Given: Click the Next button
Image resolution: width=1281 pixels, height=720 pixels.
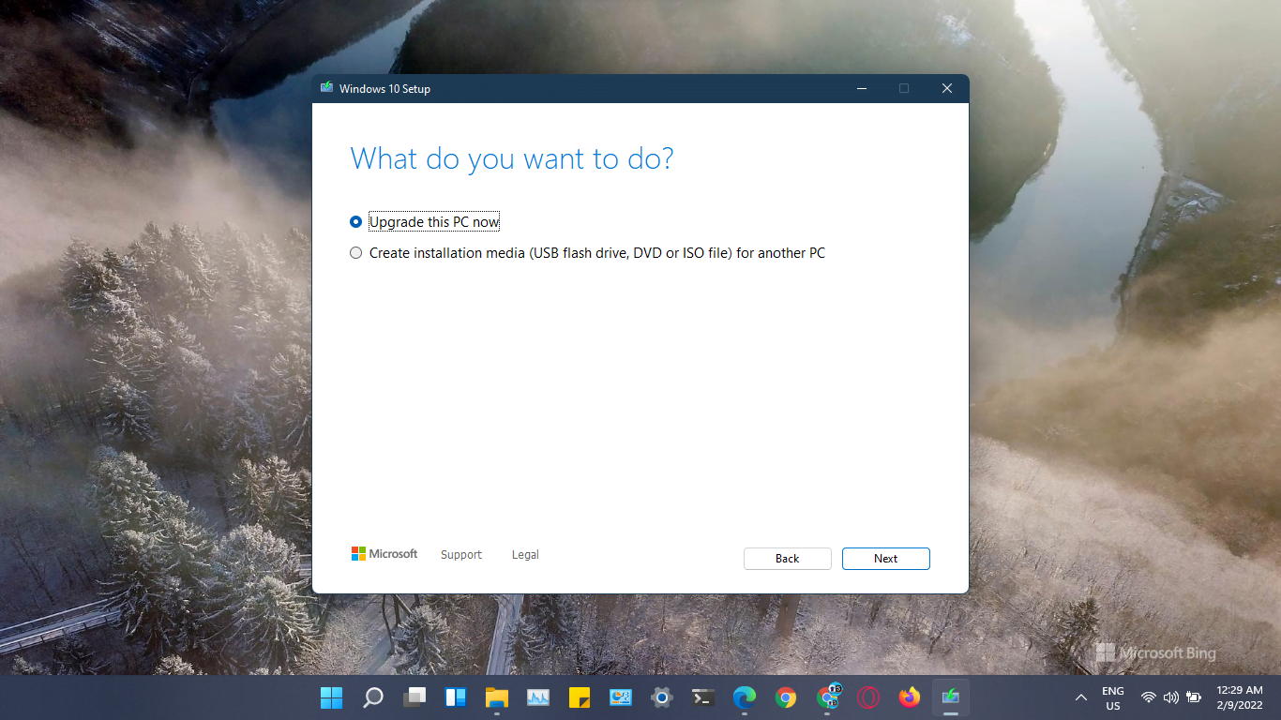Looking at the screenshot, I should coord(885,559).
